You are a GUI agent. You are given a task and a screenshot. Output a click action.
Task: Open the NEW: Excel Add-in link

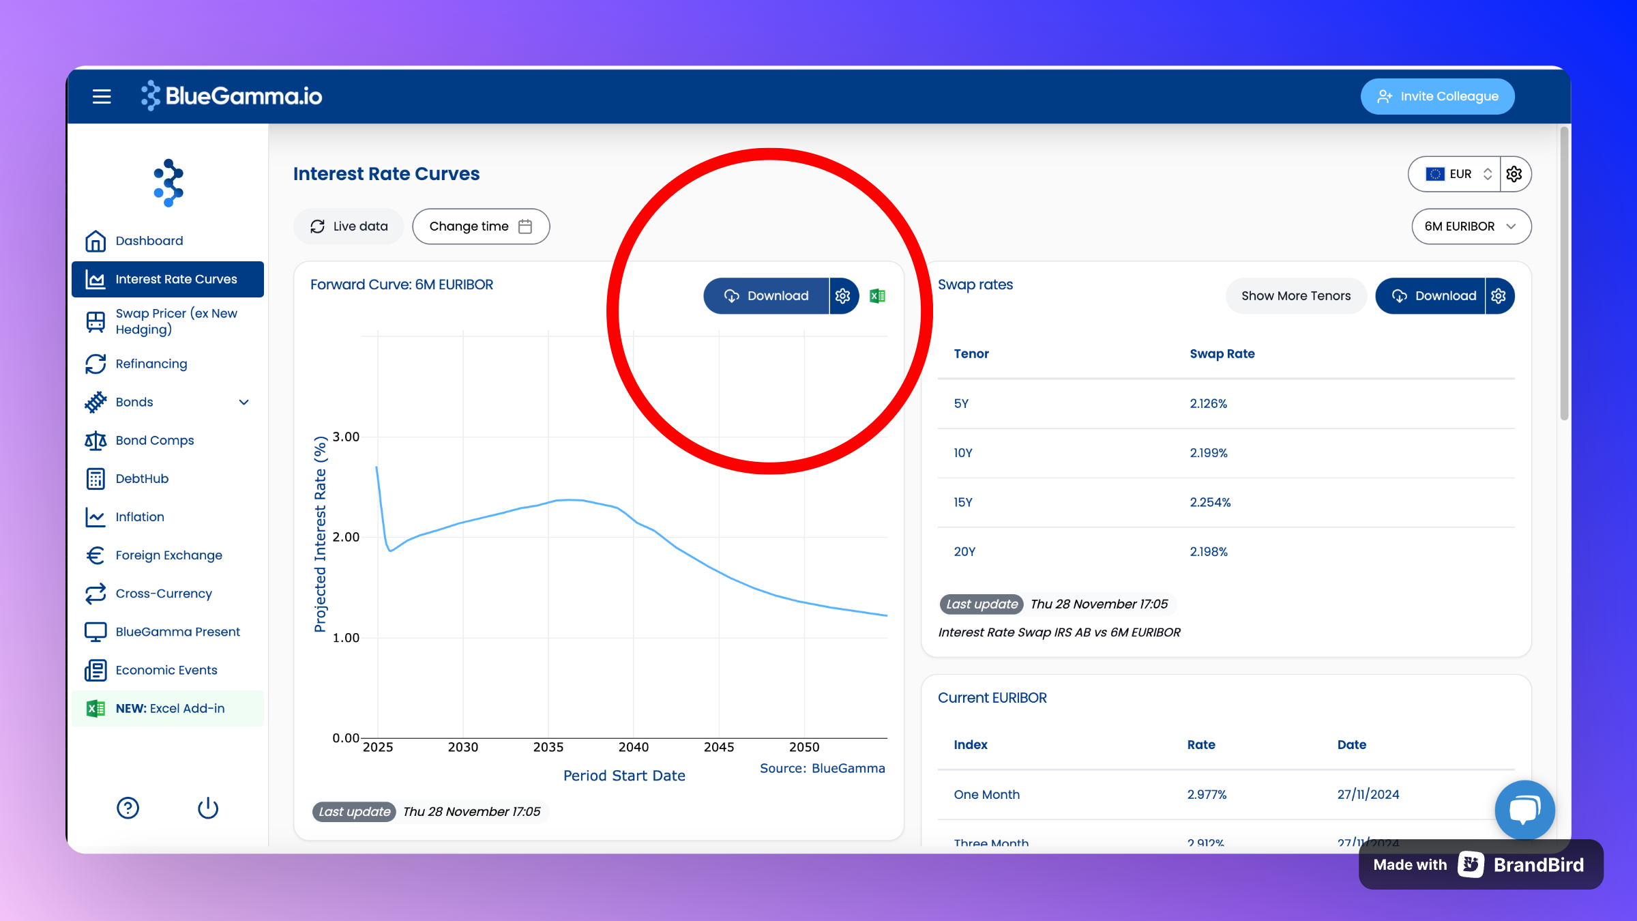tap(170, 708)
